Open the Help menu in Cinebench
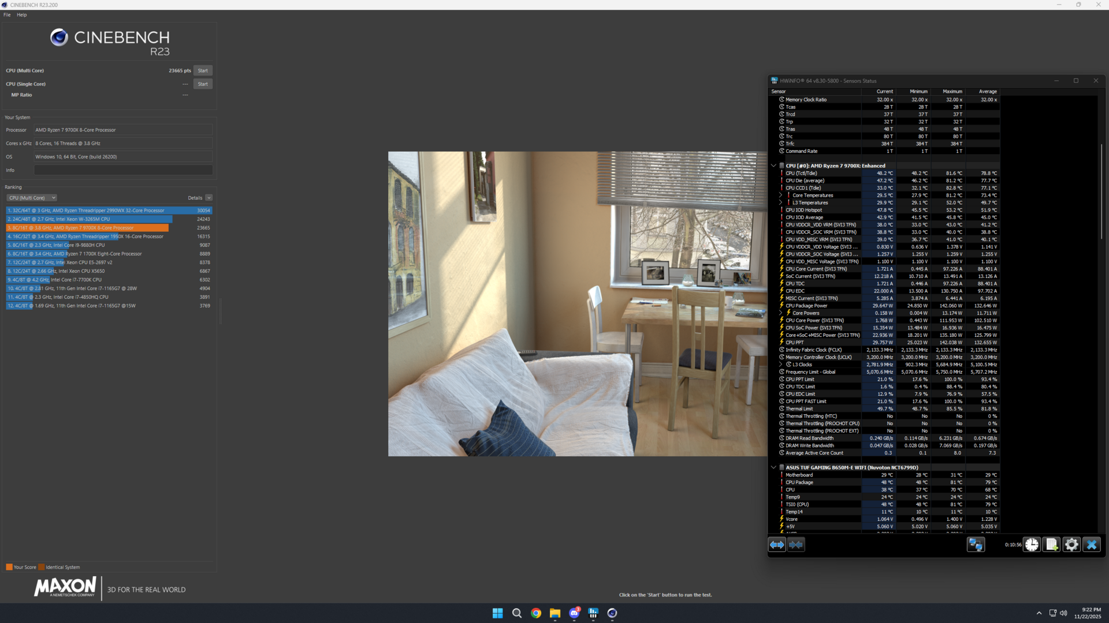This screenshot has height=623, width=1109. click(x=21, y=15)
